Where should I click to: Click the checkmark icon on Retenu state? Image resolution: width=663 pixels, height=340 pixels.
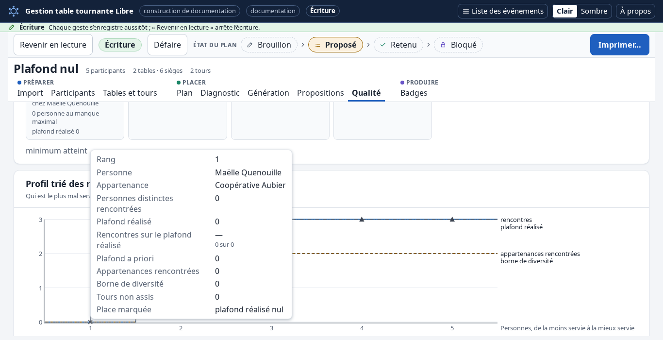(383, 45)
